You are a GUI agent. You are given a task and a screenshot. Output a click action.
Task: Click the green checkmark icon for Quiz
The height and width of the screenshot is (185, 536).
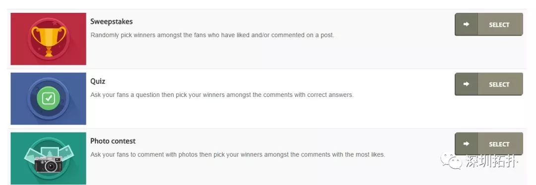[49, 98]
